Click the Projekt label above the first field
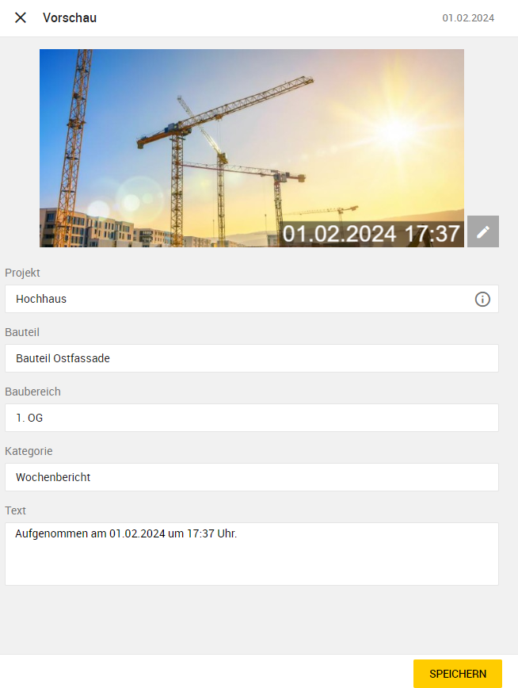This screenshot has width=518, height=688. pos(22,273)
